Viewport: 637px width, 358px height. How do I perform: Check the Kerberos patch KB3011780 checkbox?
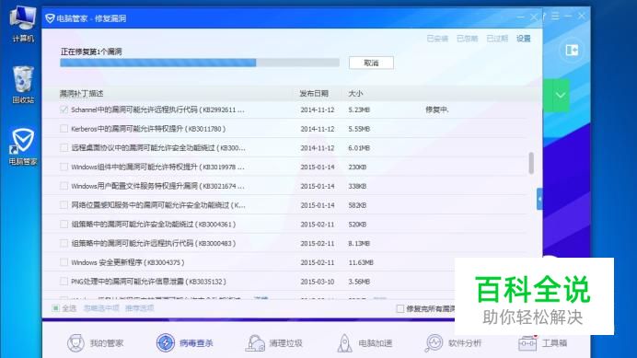coord(64,129)
